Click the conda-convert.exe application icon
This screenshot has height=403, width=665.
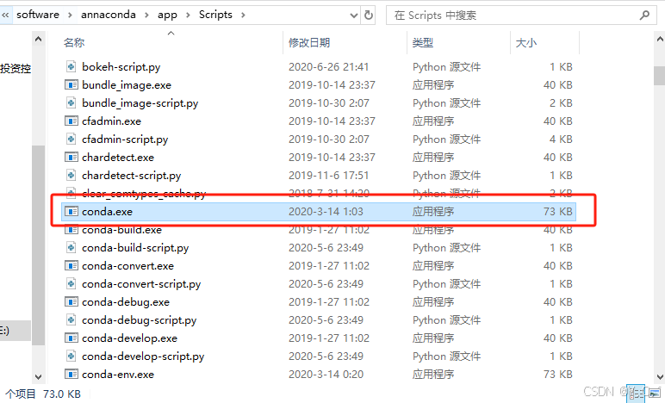71,266
